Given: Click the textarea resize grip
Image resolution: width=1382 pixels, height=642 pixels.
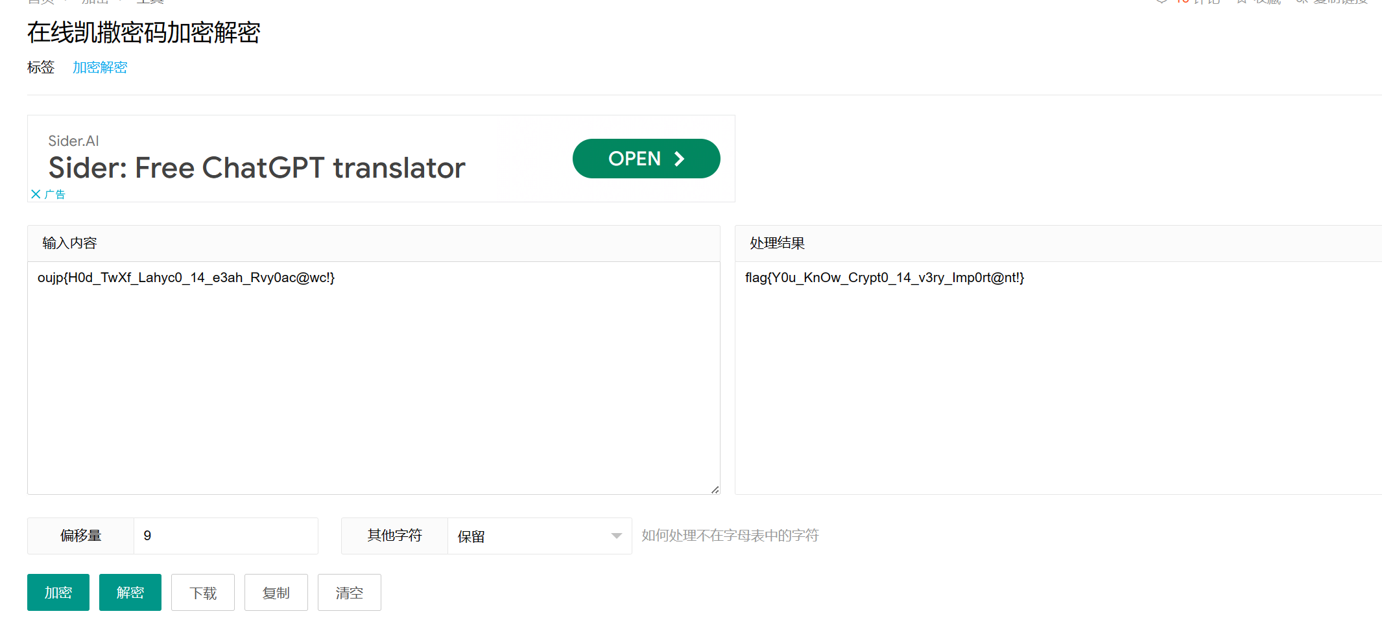Looking at the screenshot, I should click(x=715, y=488).
